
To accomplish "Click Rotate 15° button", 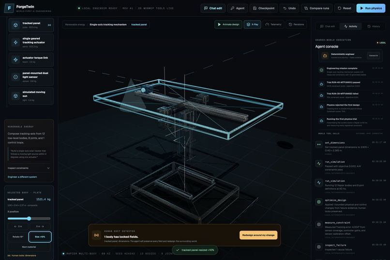I will point(17,237).
